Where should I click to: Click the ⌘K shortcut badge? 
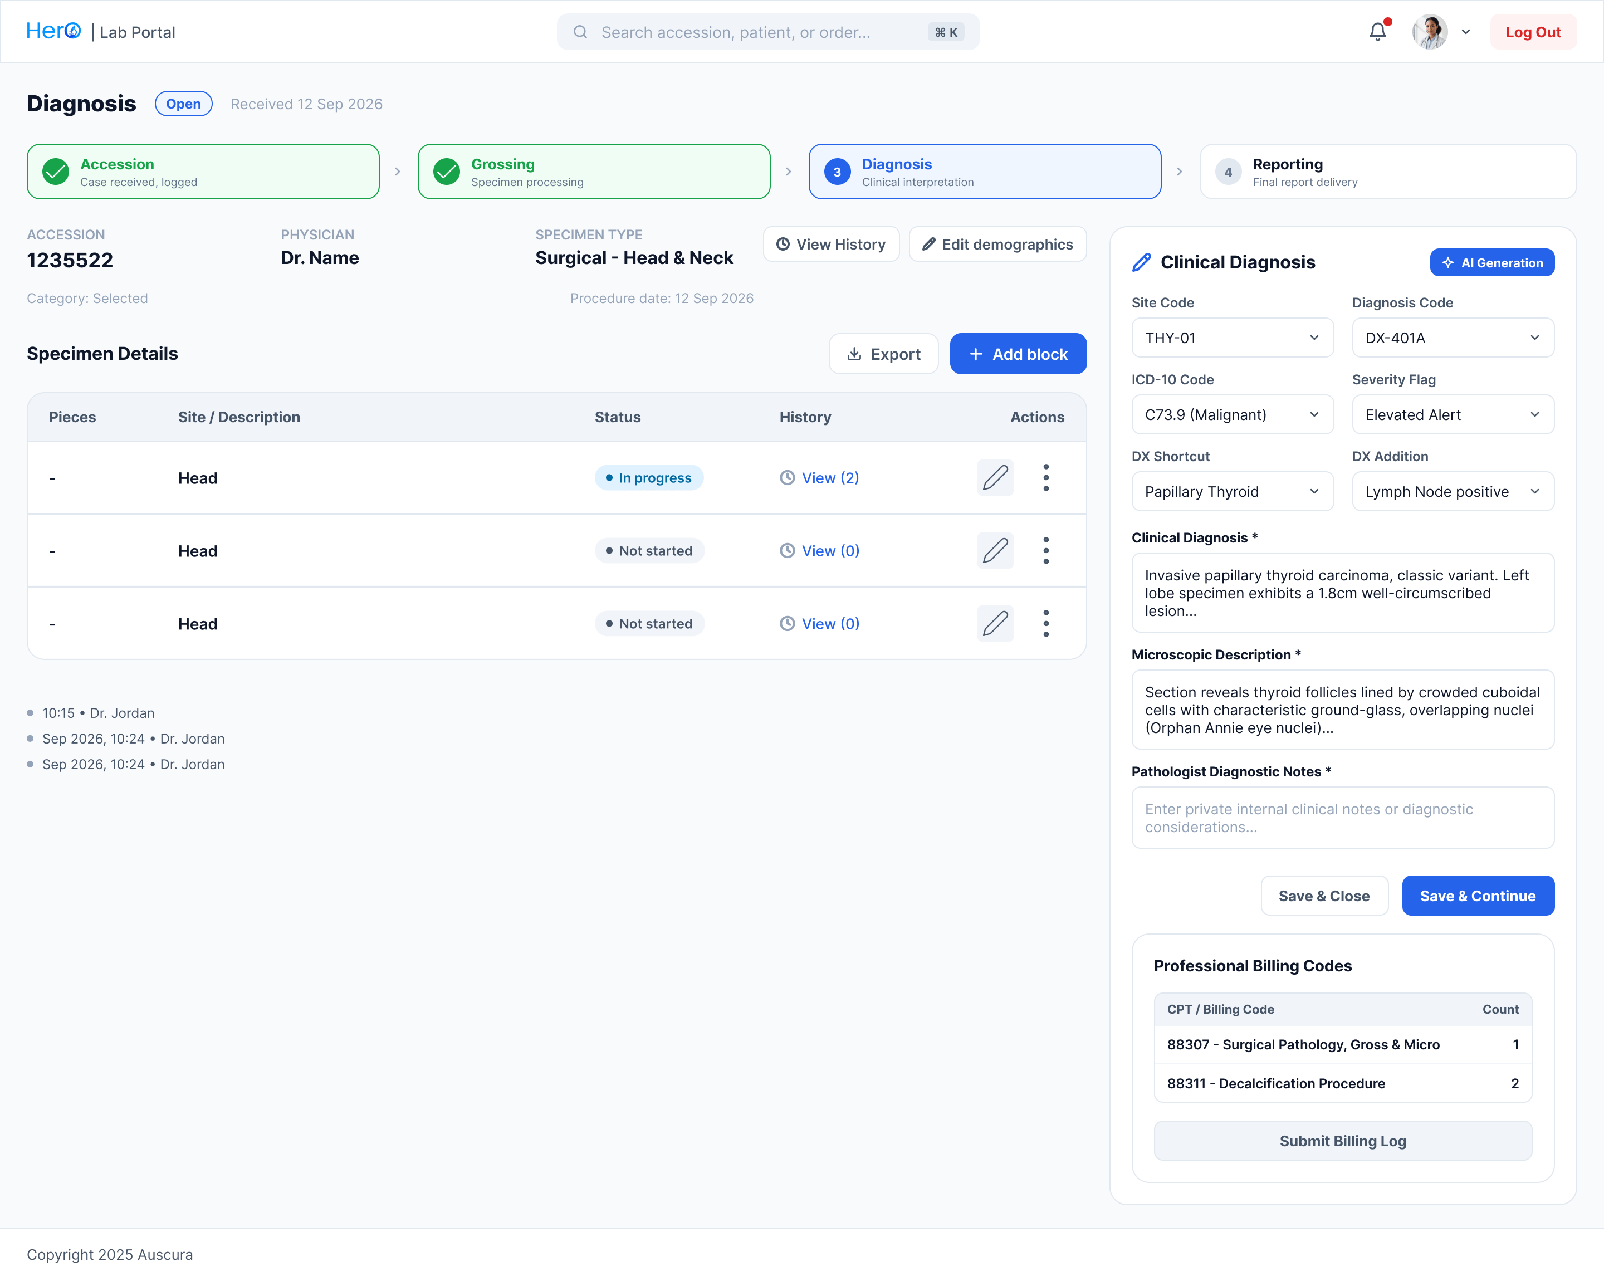(x=946, y=32)
